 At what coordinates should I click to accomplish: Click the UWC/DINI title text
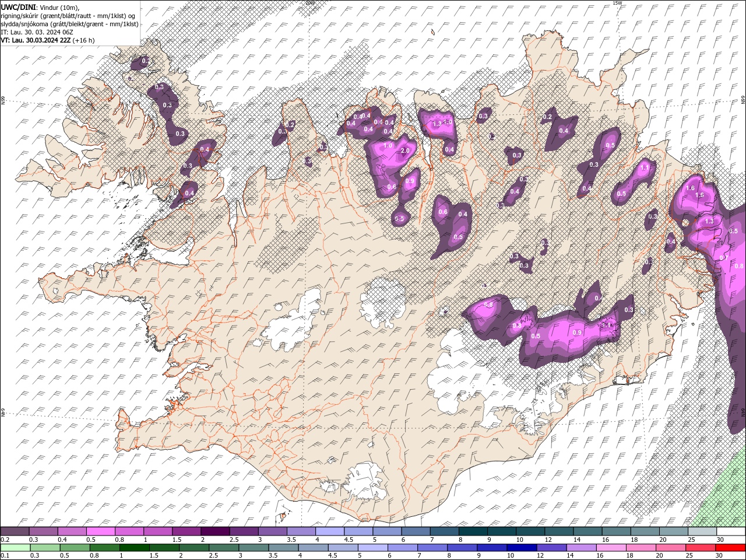19,7
